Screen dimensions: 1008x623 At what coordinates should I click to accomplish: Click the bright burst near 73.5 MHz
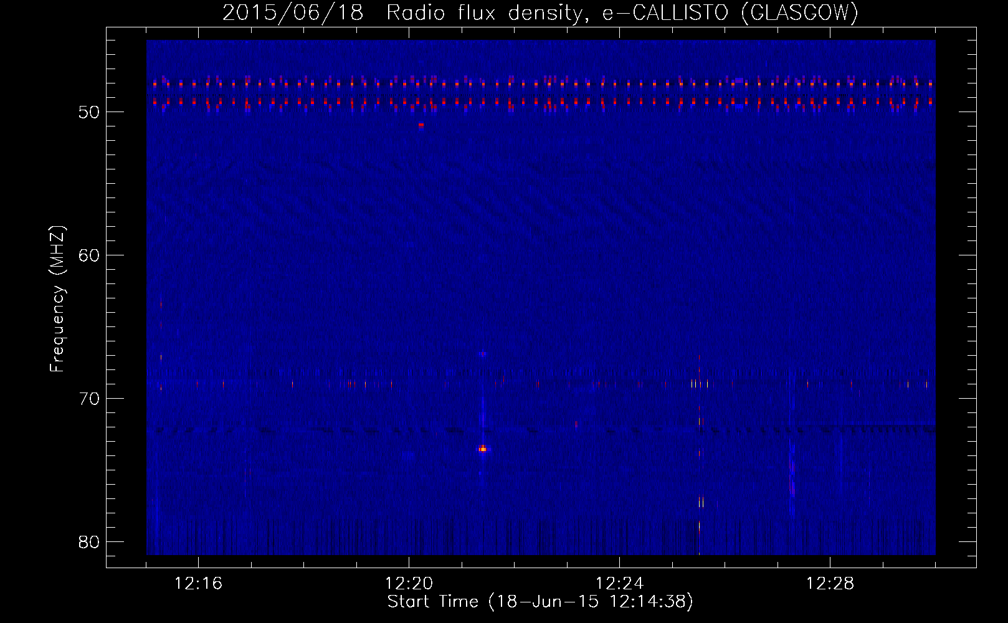pyautogui.click(x=483, y=449)
